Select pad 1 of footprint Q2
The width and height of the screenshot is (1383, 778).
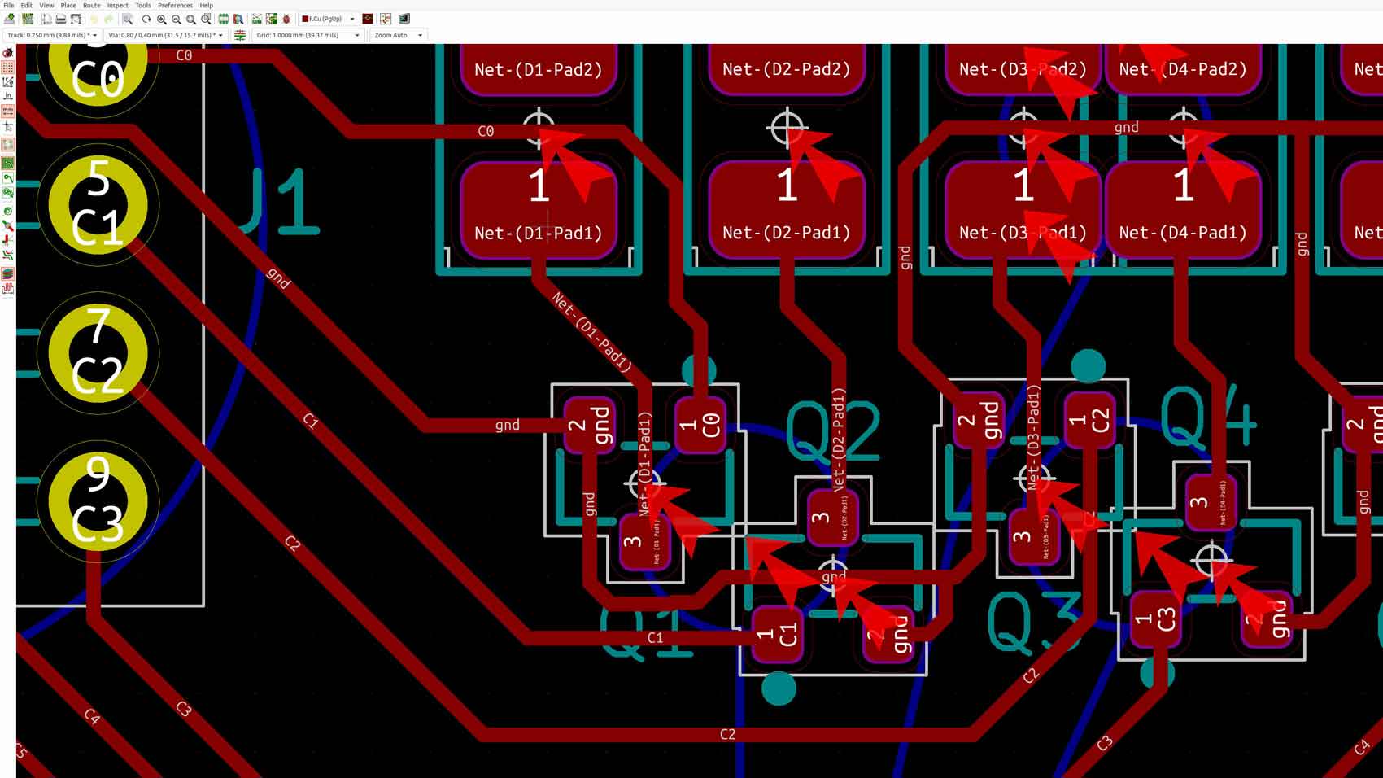(x=777, y=633)
